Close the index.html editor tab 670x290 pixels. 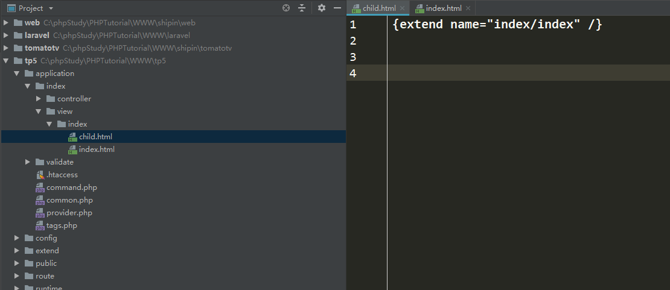(468, 8)
